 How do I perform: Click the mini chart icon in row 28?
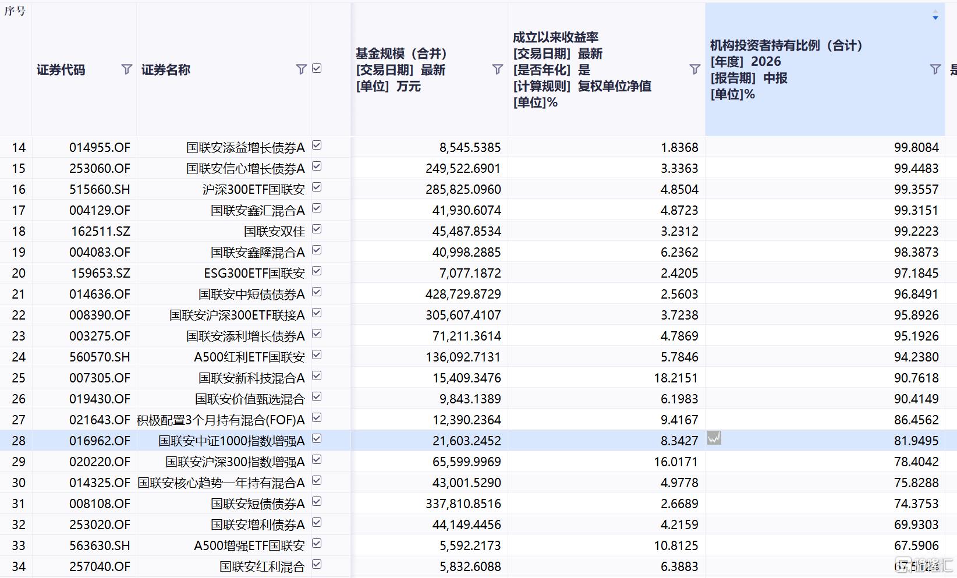[x=714, y=438]
